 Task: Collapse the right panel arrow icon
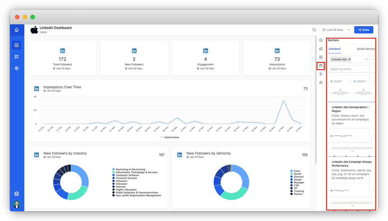(x=321, y=40)
